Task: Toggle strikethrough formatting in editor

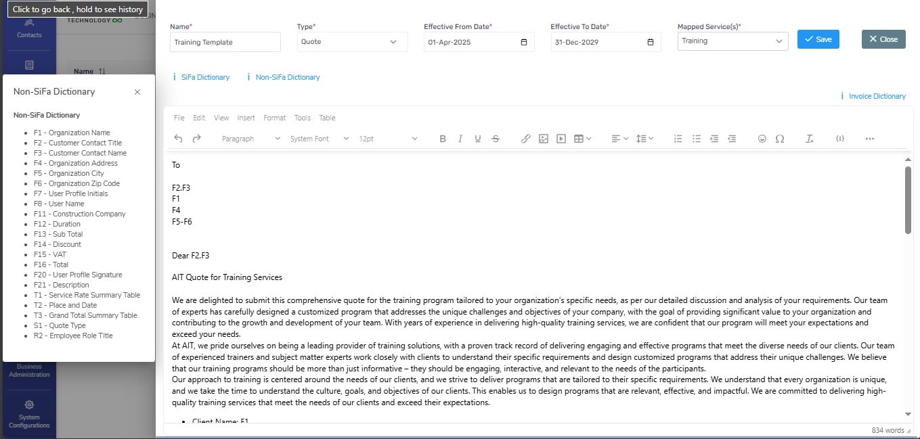Action: click(496, 139)
